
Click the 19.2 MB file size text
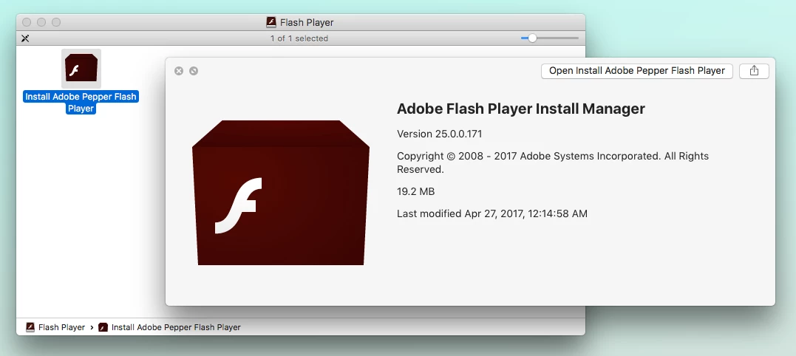point(416,192)
